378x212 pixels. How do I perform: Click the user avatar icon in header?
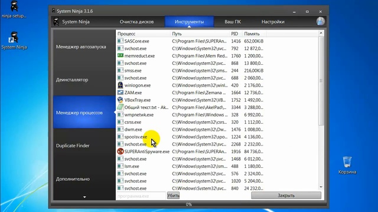click(x=320, y=21)
